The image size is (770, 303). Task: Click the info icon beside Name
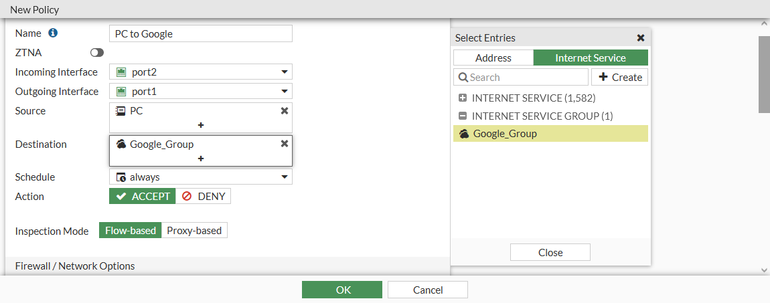coord(54,33)
